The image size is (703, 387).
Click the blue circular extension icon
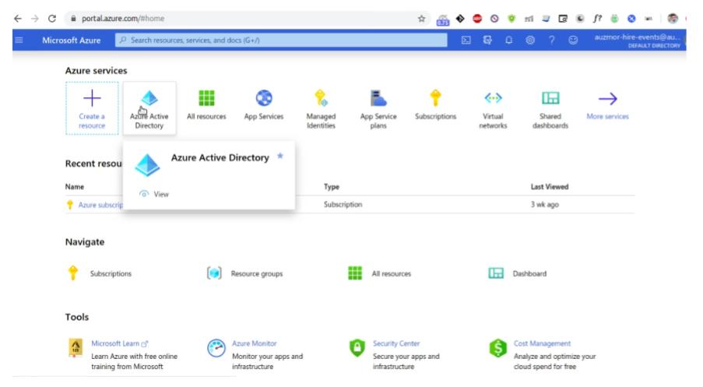click(631, 19)
